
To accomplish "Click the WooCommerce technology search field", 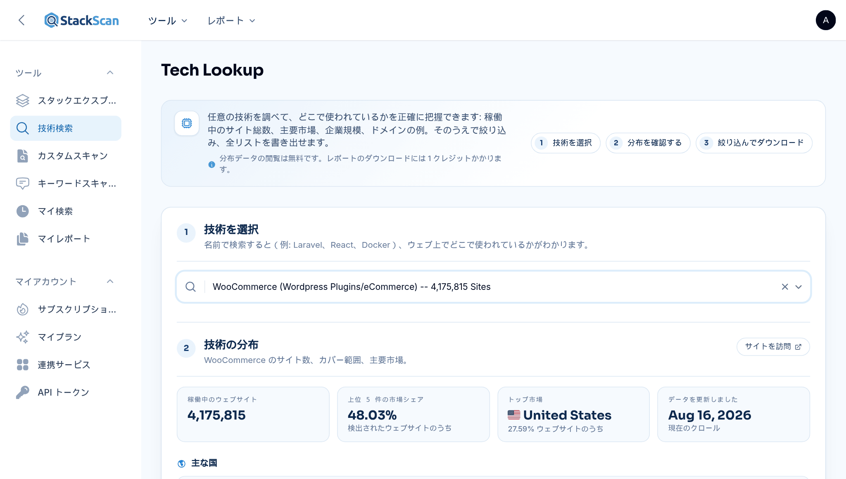I will (493, 287).
